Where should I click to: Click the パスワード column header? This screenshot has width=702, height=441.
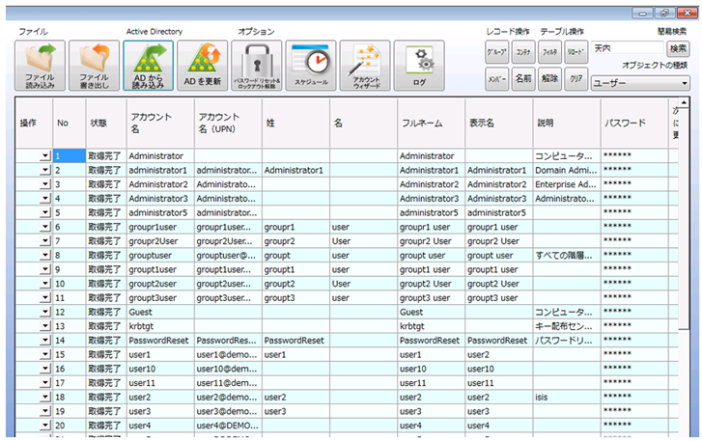click(x=634, y=123)
